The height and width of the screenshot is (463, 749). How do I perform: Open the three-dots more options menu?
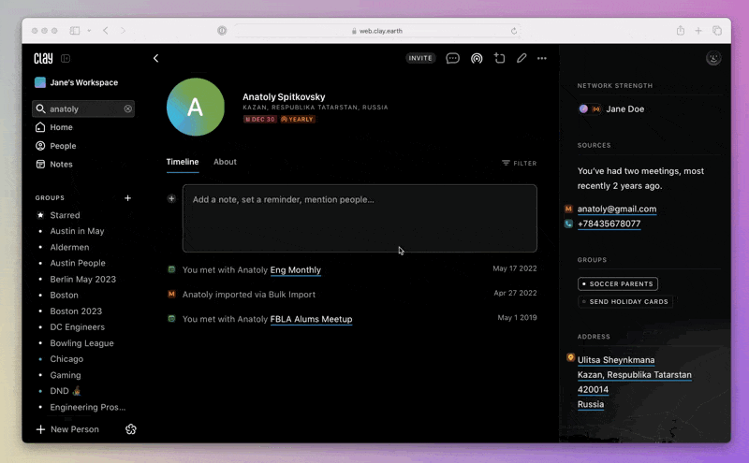tap(542, 58)
